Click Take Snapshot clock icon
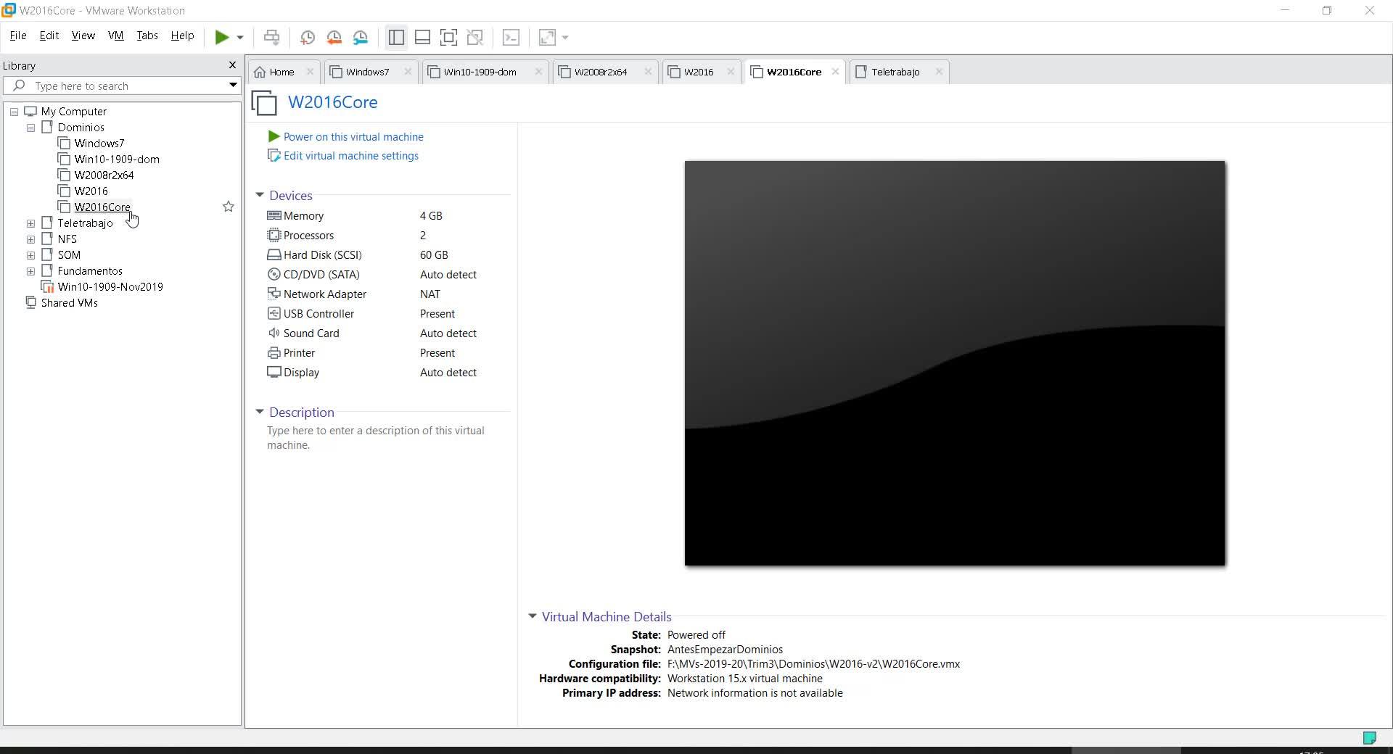Image resolution: width=1393 pixels, height=754 pixels. [307, 37]
